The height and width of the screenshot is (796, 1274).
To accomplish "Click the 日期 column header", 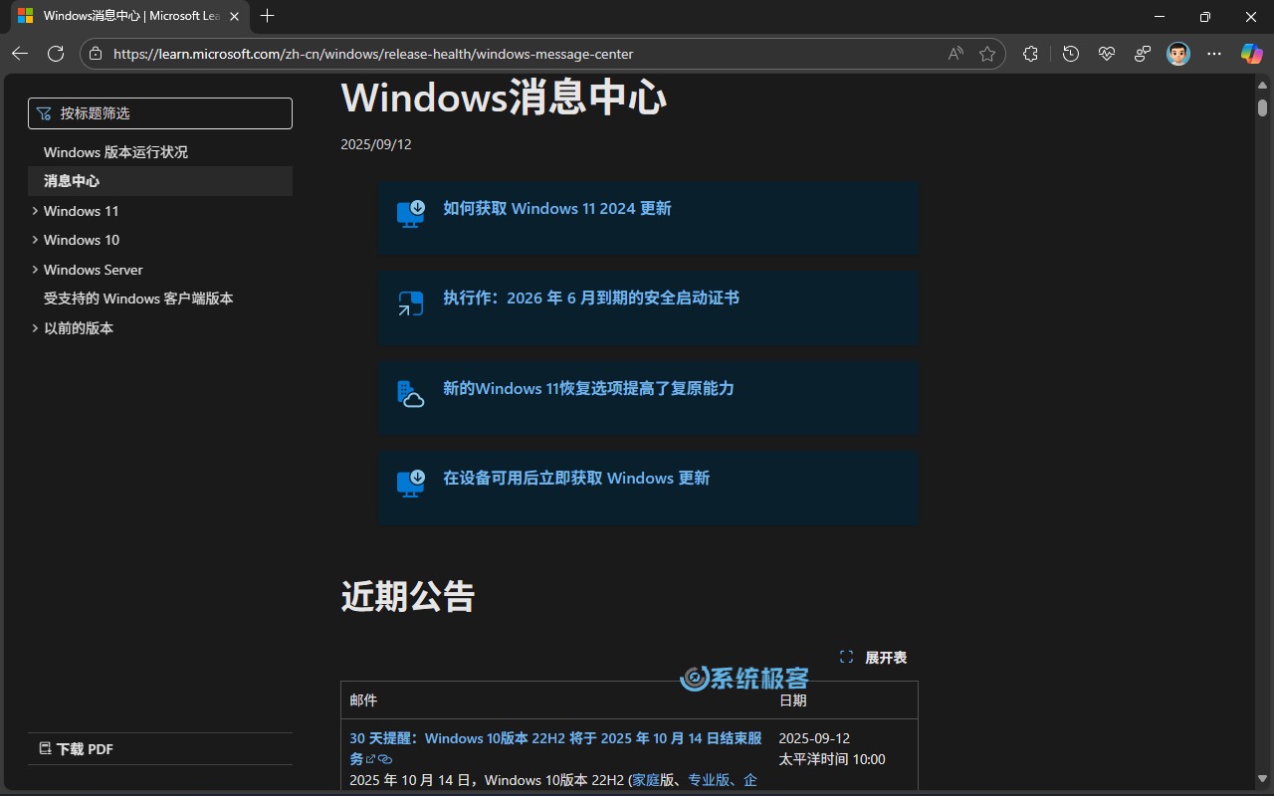I will coord(792,700).
